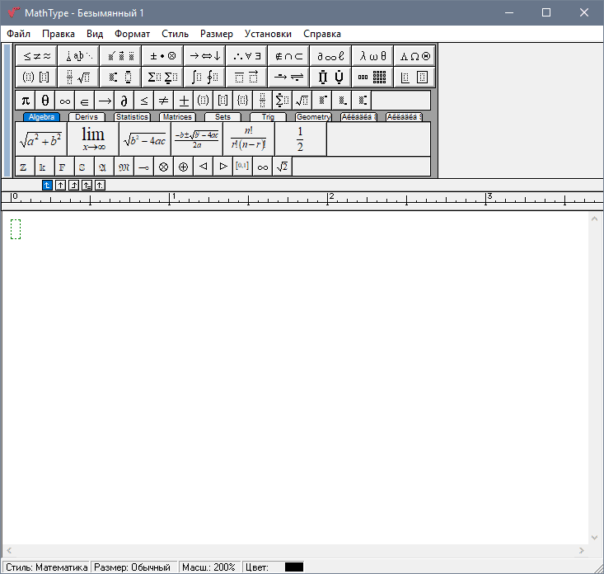Open the logical symbols palette (∴ ∀ ∃)
The height and width of the screenshot is (574, 604).
[x=246, y=56]
